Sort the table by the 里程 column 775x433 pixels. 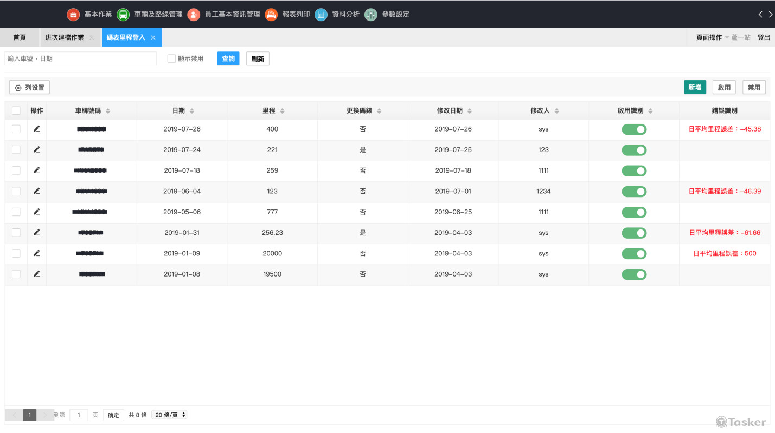pos(282,111)
